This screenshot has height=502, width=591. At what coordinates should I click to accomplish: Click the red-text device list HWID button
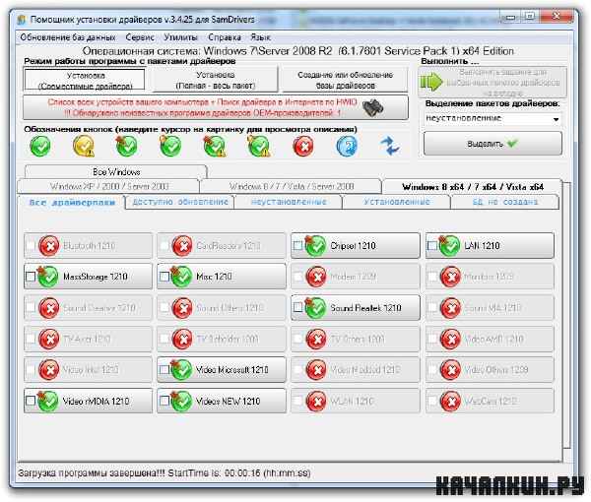click(216, 107)
